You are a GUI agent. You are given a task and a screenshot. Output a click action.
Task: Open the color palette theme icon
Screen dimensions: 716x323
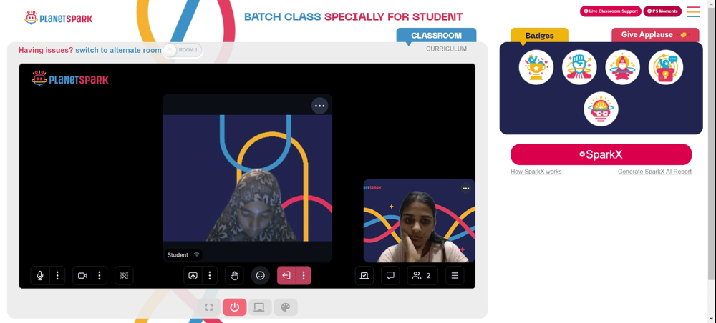click(x=286, y=307)
